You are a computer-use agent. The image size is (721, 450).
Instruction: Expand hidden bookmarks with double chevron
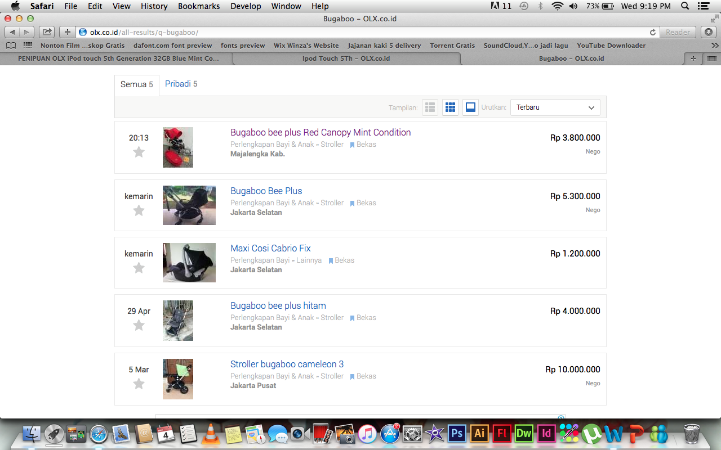click(714, 46)
